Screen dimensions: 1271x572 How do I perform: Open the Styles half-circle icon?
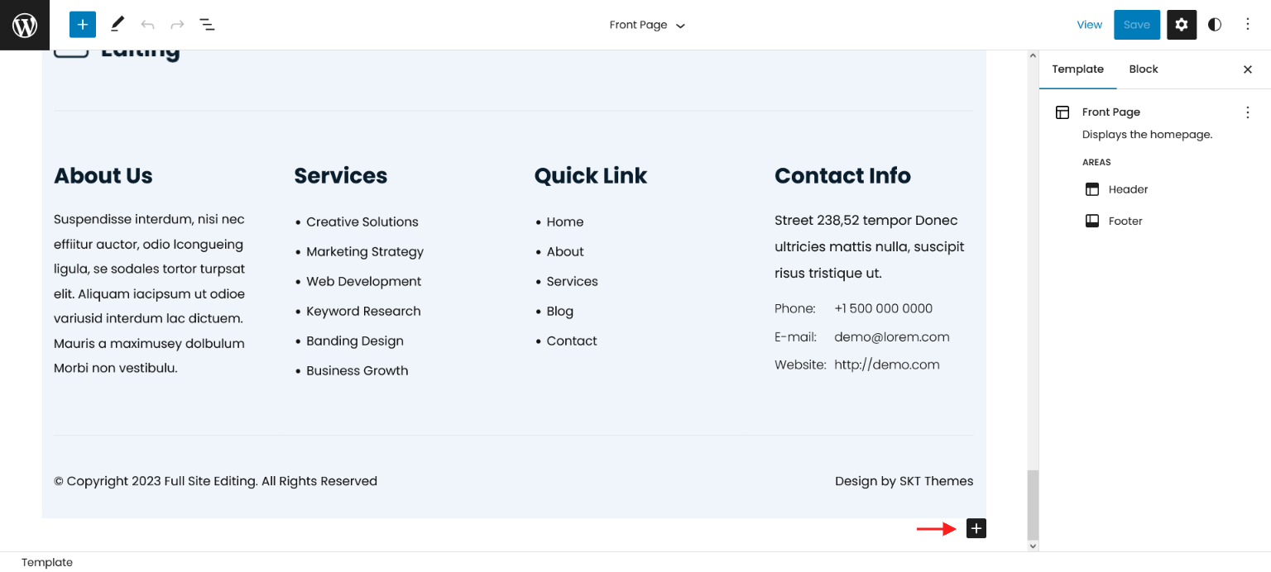point(1215,25)
